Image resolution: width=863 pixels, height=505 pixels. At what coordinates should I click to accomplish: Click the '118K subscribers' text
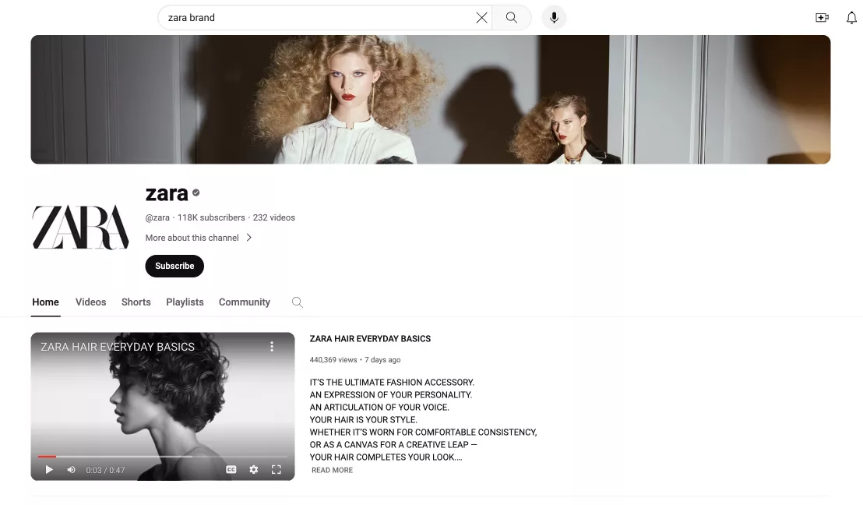[x=211, y=217]
